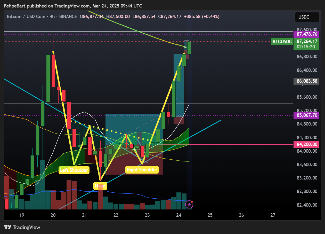Screen dimensions: 325x234
Task: Click date 22 on the time axis
Action: click(116, 215)
